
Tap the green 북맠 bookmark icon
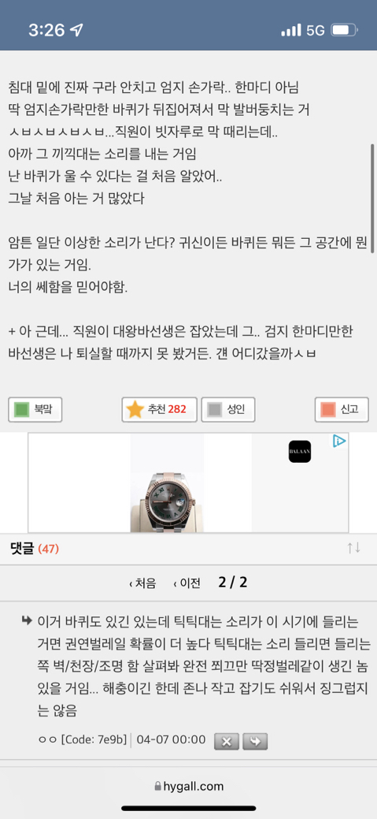click(x=22, y=410)
